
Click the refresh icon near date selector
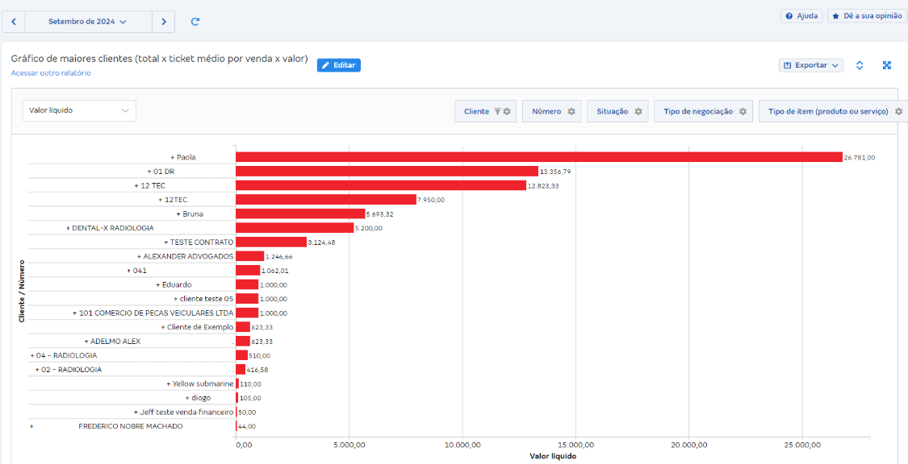(x=195, y=21)
